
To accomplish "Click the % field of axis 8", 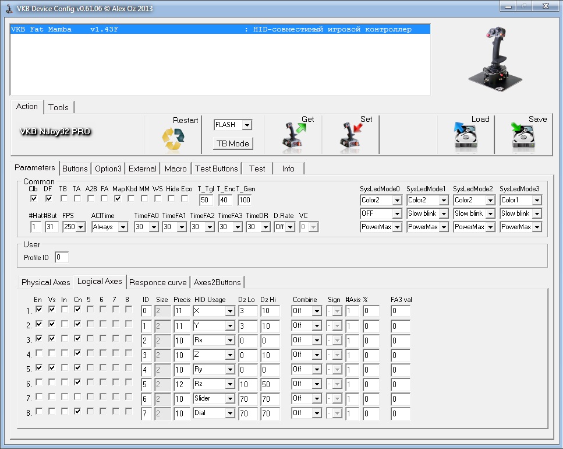I will (371, 413).
